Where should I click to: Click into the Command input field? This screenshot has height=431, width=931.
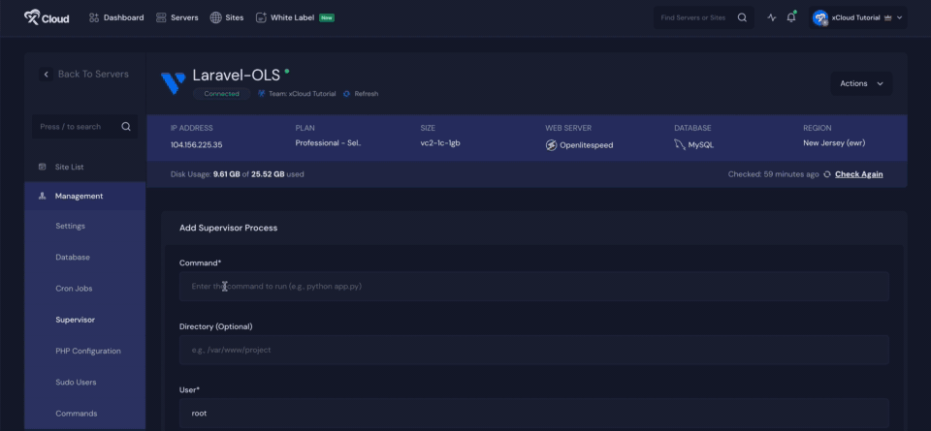tap(533, 287)
